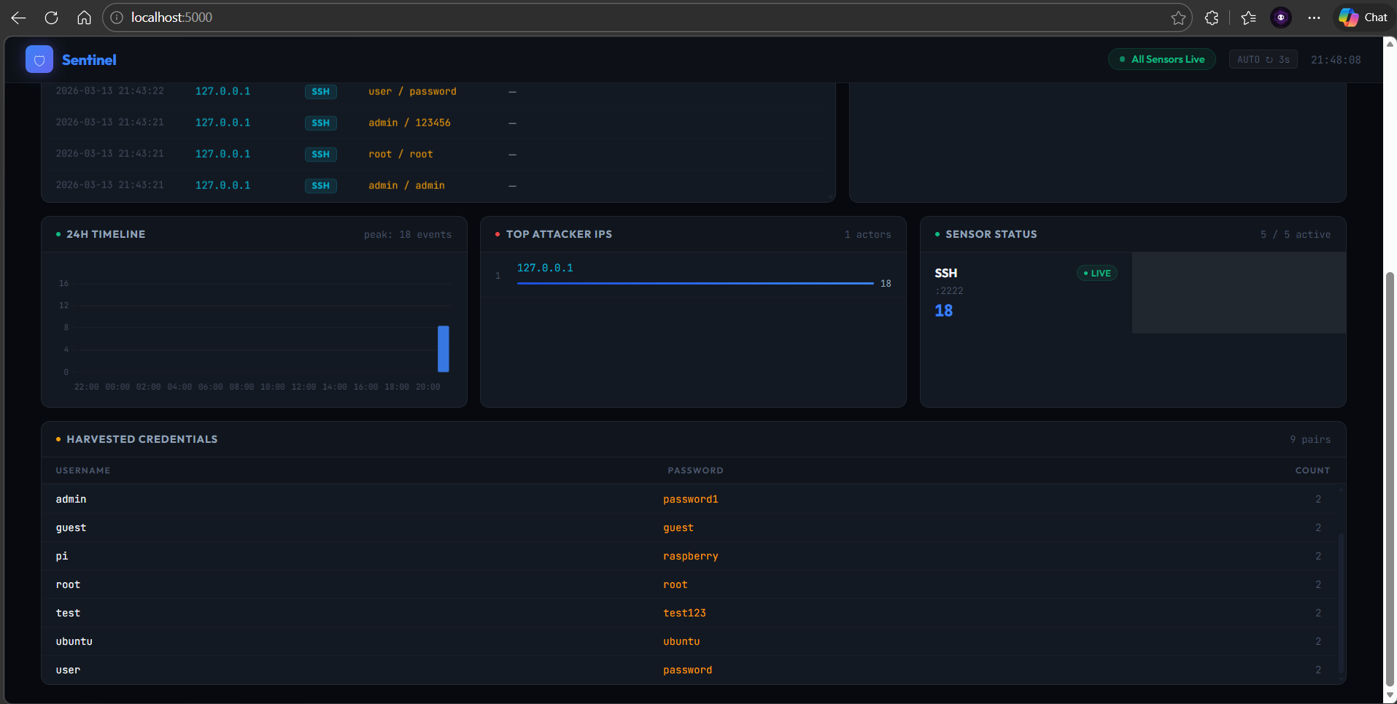Click the Sentinel shield logo icon
The height and width of the screenshot is (704, 1397).
point(39,60)
